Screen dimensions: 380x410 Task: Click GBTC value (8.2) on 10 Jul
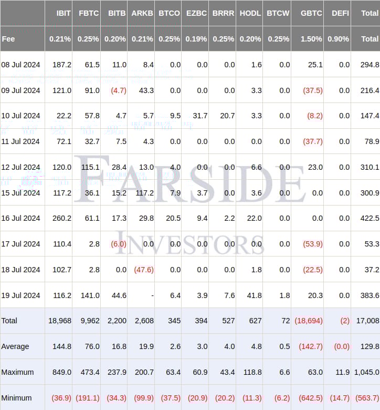click(315, 116)
